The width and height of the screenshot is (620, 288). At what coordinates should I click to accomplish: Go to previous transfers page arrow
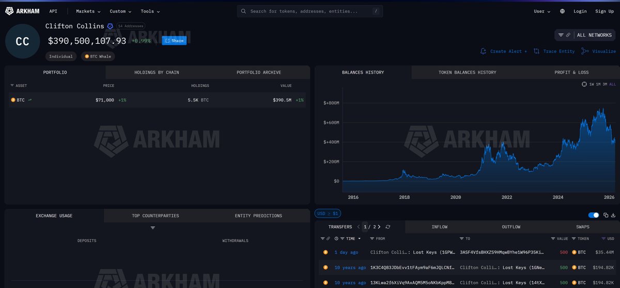click(358, 227)
